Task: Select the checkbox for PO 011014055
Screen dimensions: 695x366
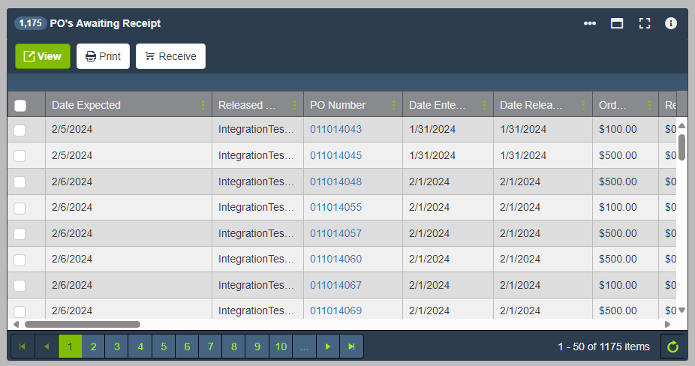Action: click(x=20, y=208)
